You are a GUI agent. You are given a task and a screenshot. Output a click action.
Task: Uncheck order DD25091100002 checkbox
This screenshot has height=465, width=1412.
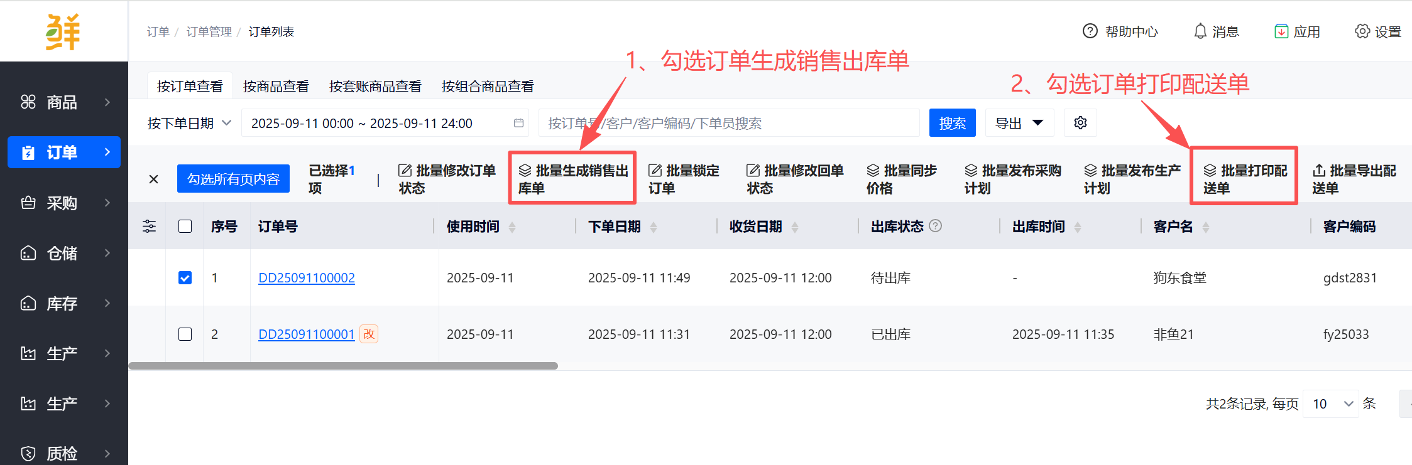click(185, 277)
